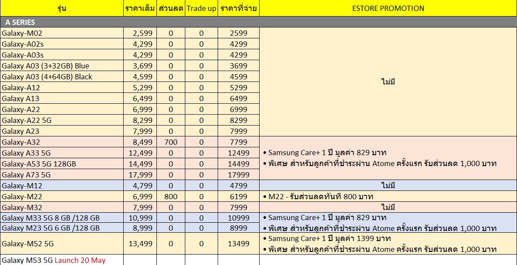The image size is (517, 265).
Task: Click paid price "8999" of Galaxy M23 5G
Action: click(238, 228)
